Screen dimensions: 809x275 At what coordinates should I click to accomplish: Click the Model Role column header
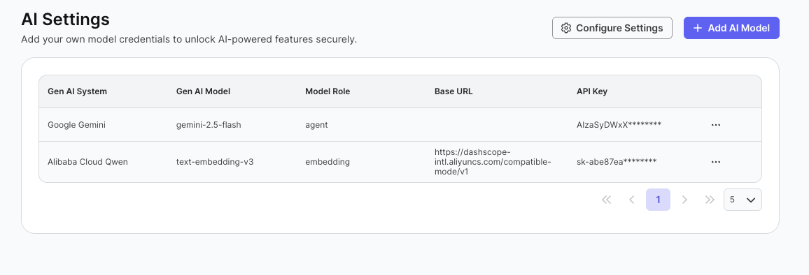coord(328,91)
